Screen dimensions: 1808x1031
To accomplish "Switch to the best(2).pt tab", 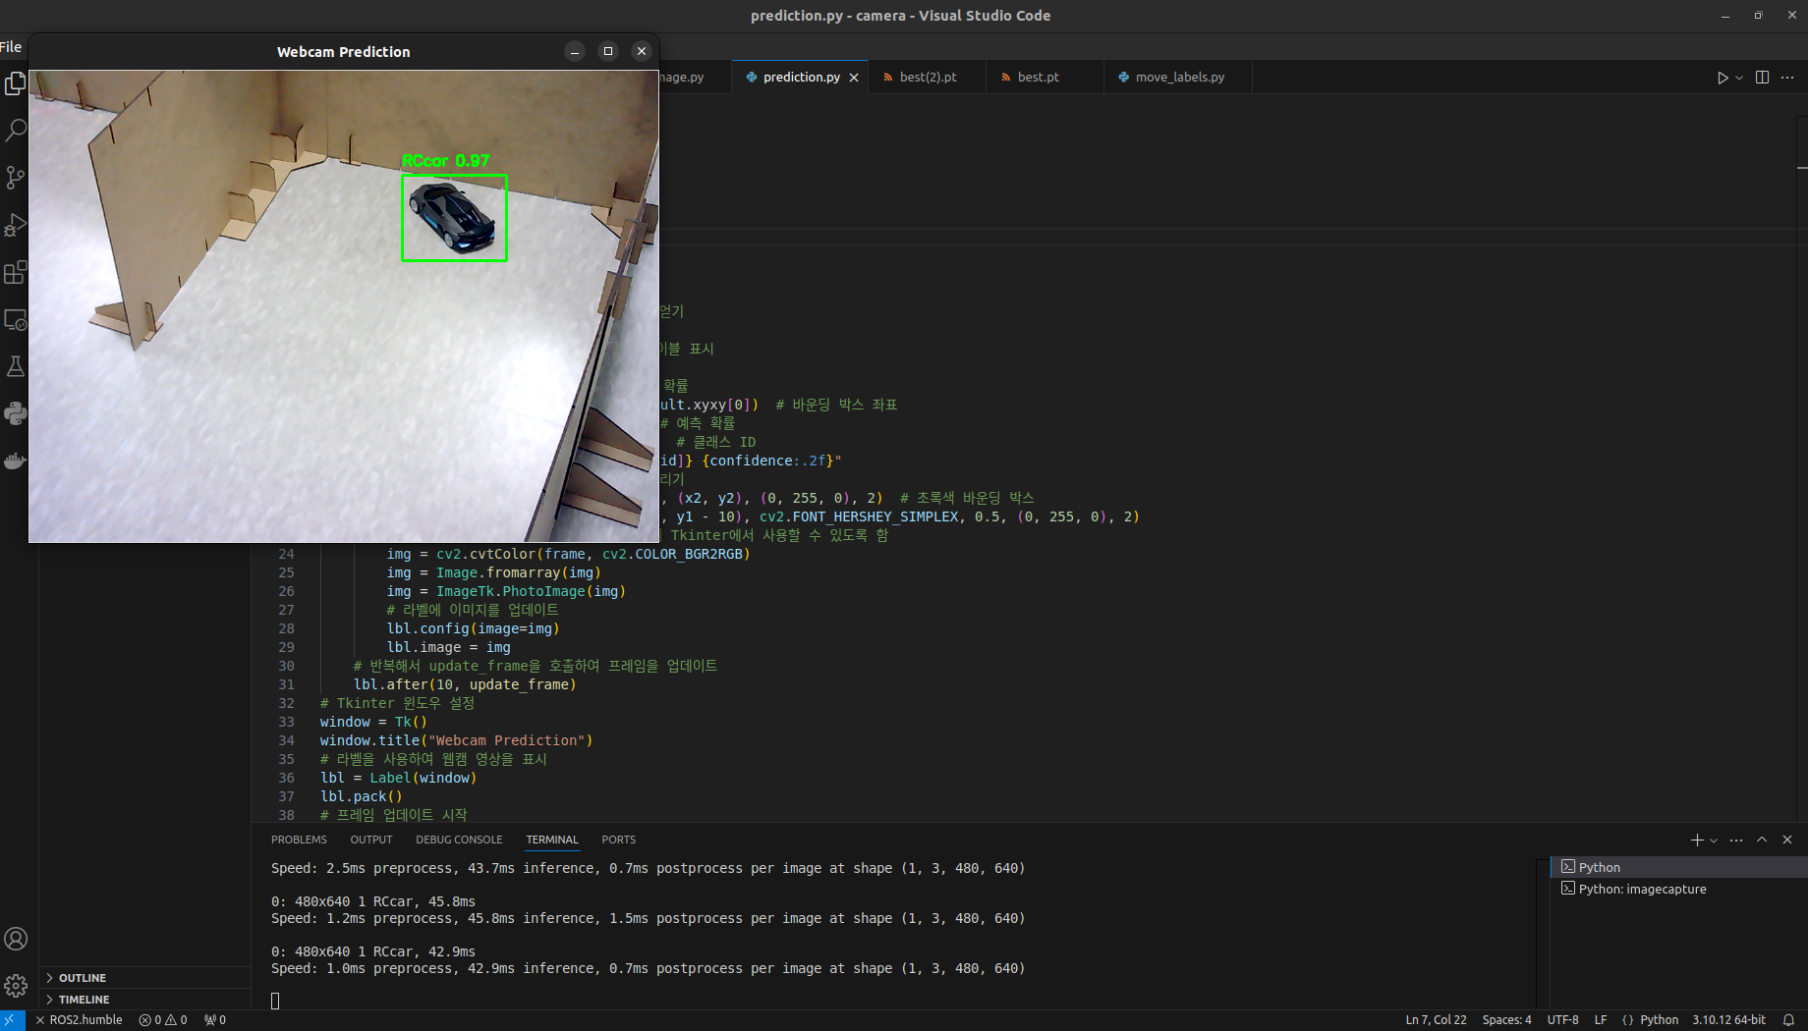I will coord(928,77).
